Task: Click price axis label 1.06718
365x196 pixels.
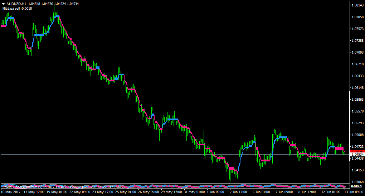Action: click(x=358, y=64)
